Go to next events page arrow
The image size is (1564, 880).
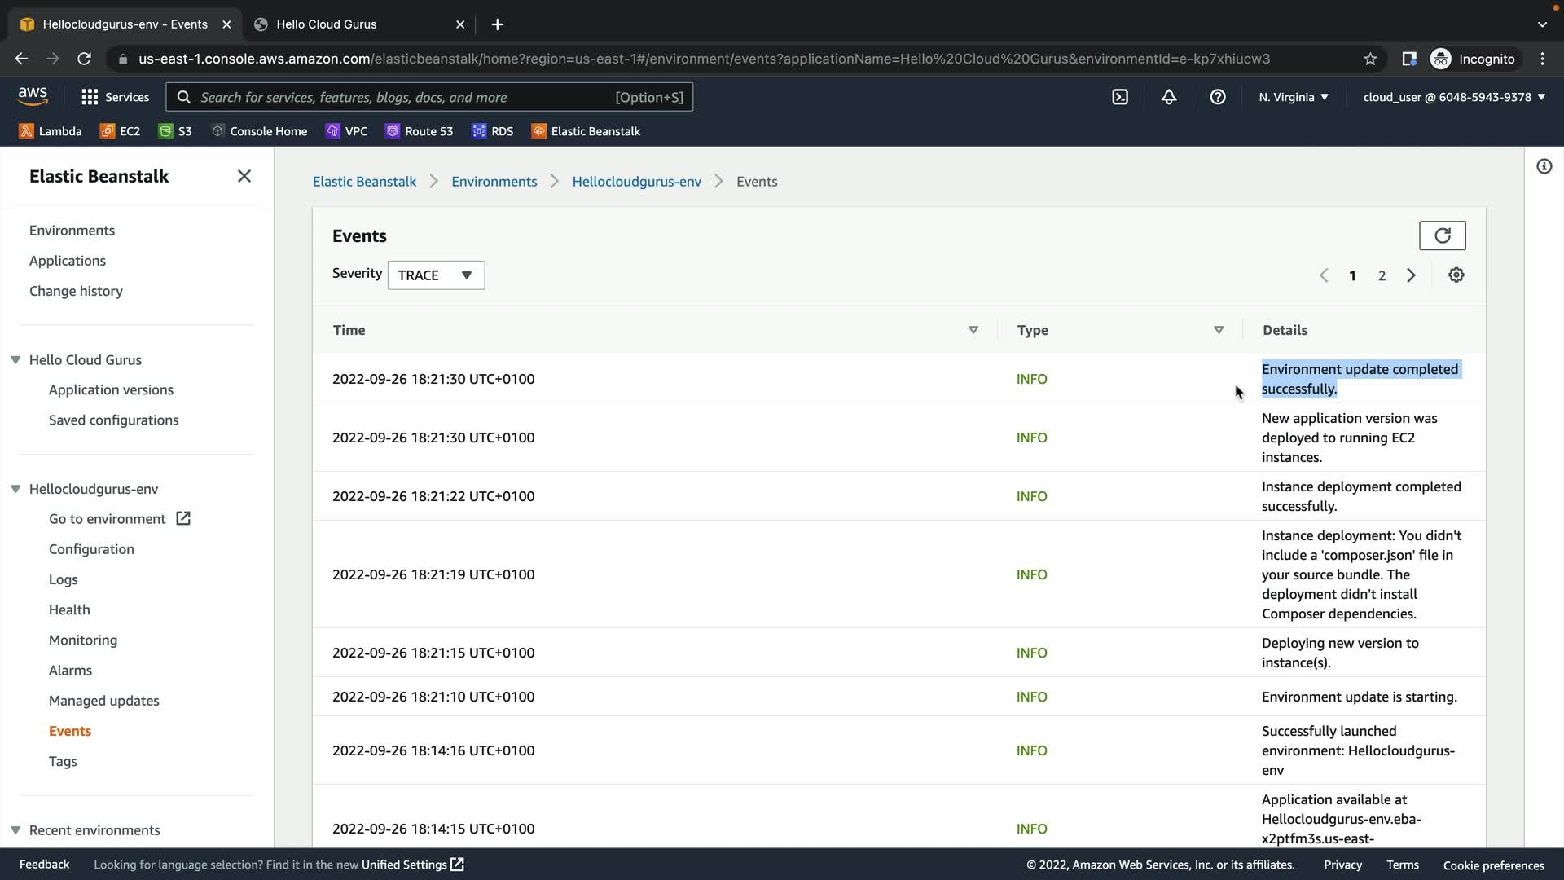[1411, 275]
